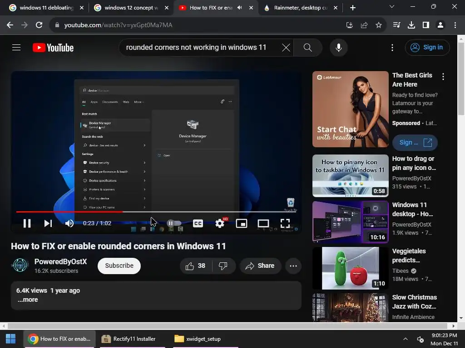Click the ad's Sign up button
Screen dimensions: 465x348
tap(415, 143)
